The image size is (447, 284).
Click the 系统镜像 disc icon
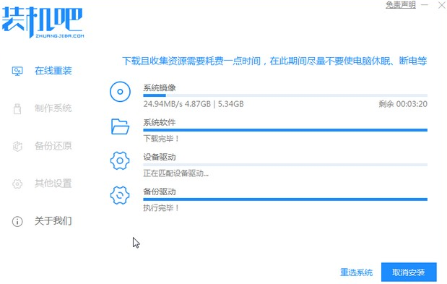(120, 92)
